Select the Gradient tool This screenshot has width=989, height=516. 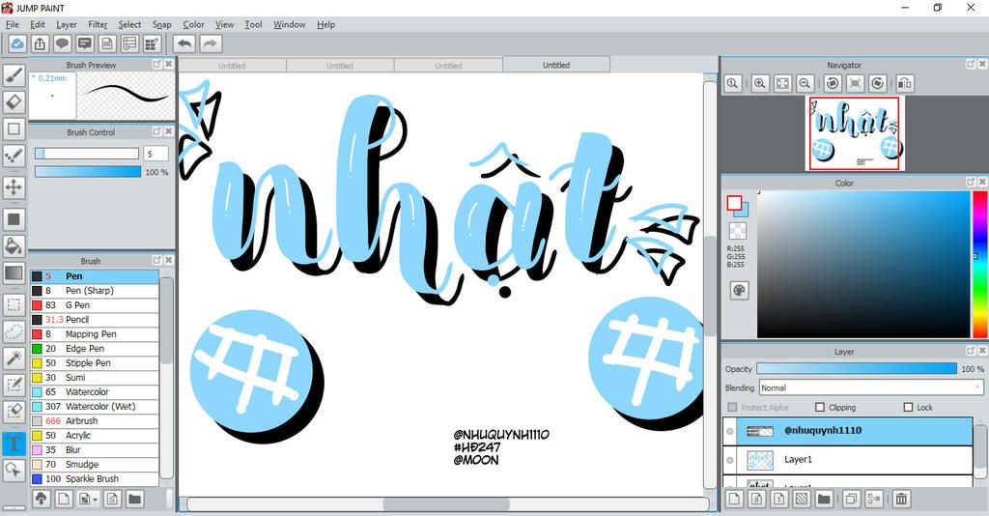coord(14,273)
